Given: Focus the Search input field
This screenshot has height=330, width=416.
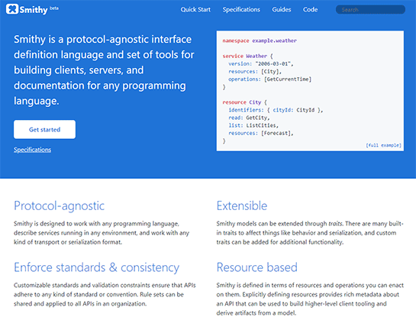Looking at the screenshot, I should 370,10.
